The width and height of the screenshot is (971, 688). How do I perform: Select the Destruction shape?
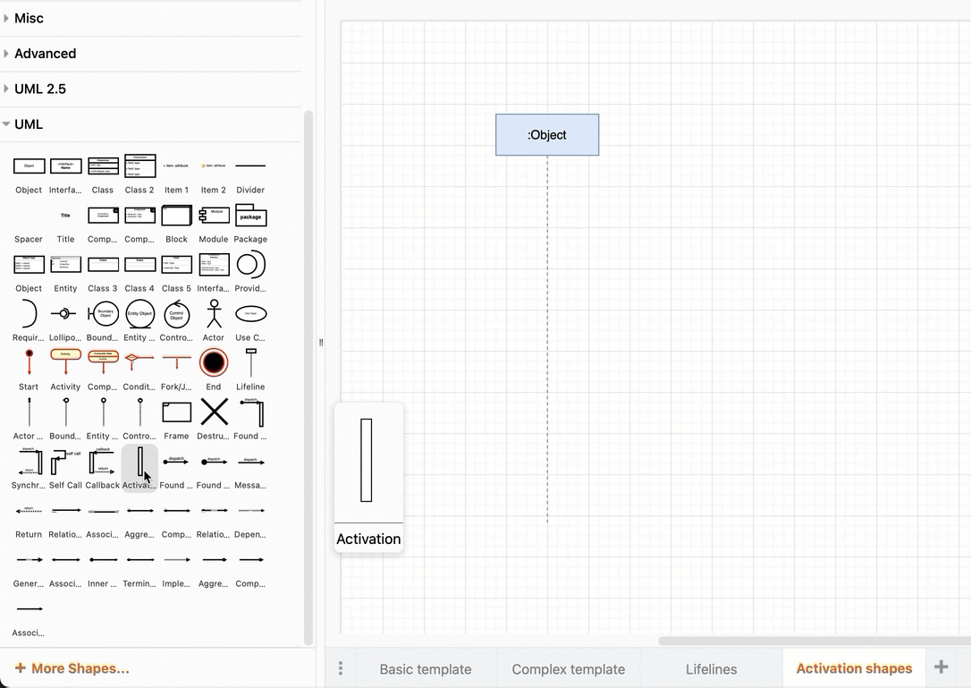click(213, 412)
